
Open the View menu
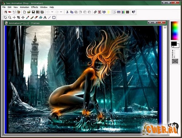pos(16,7)
